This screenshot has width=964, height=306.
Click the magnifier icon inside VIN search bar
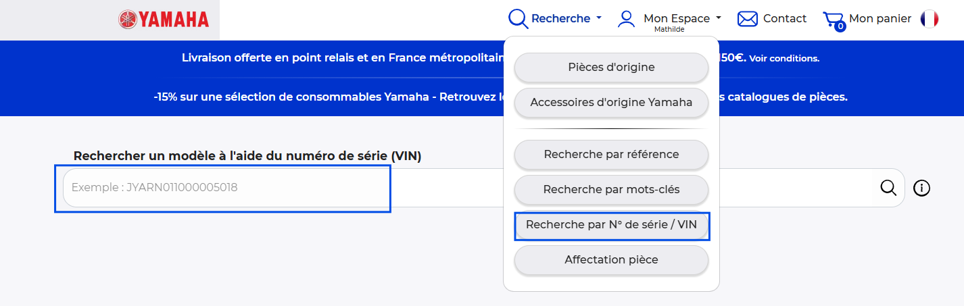tap(888, 188)
